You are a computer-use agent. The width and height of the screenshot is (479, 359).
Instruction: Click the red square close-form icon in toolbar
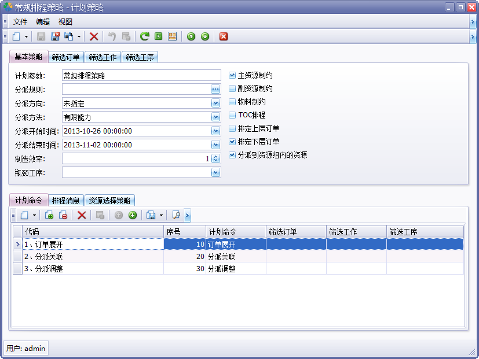point(224,36)
